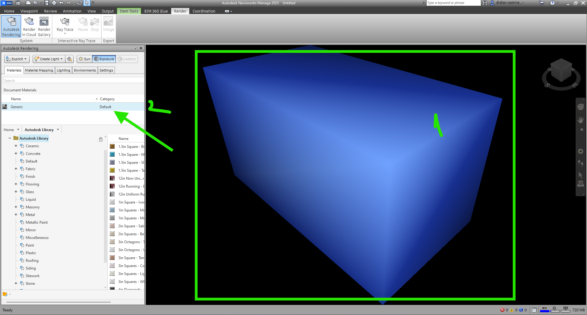The height and width of the screenshot is (315, 587).
Task: Switch to the Material Mapping tab
Action: point(39,70)
